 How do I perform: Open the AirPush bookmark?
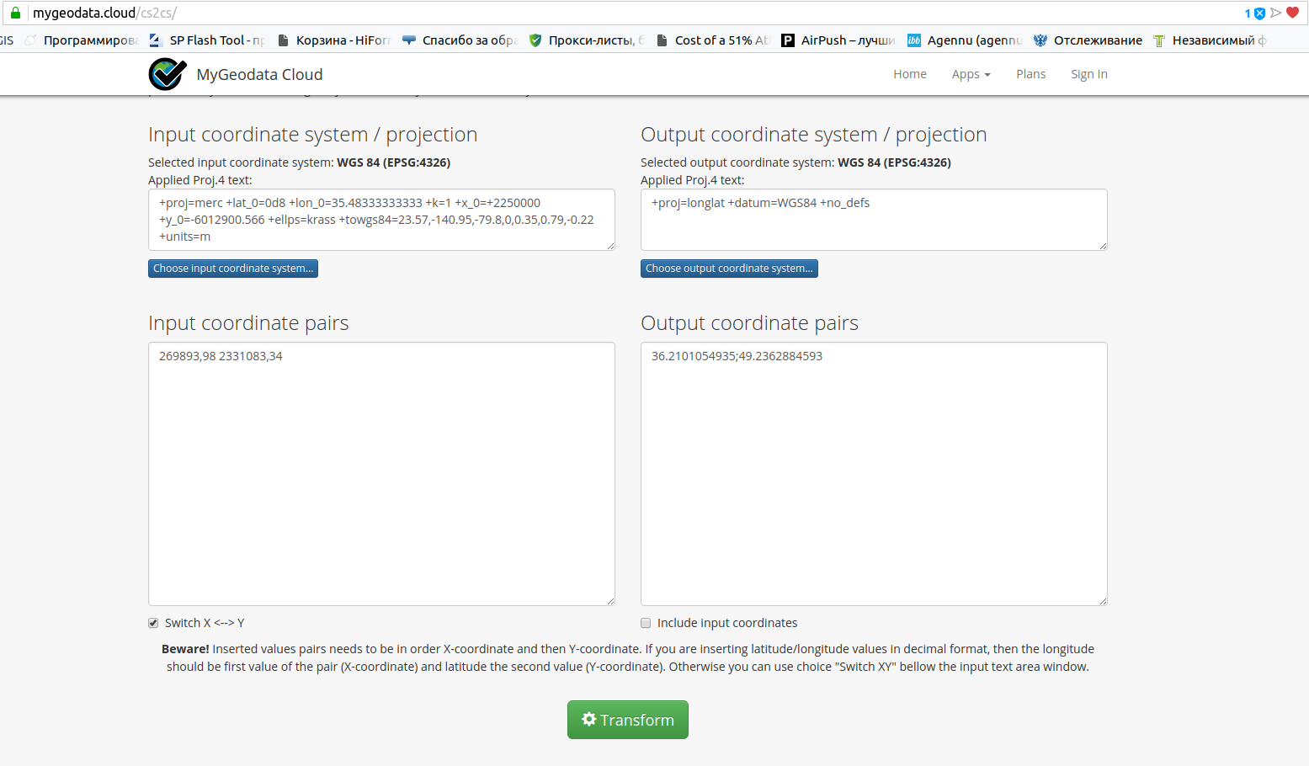[838, 40]
